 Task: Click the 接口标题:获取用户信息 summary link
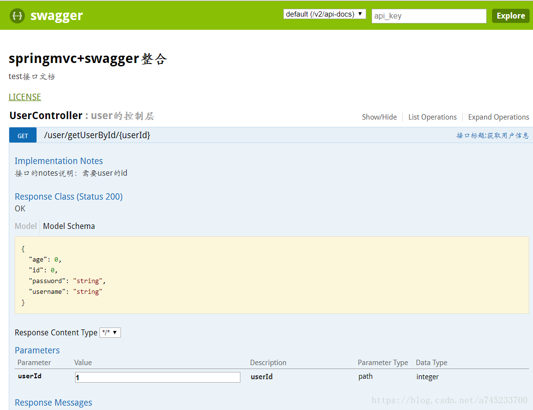[x=492, y=136]
